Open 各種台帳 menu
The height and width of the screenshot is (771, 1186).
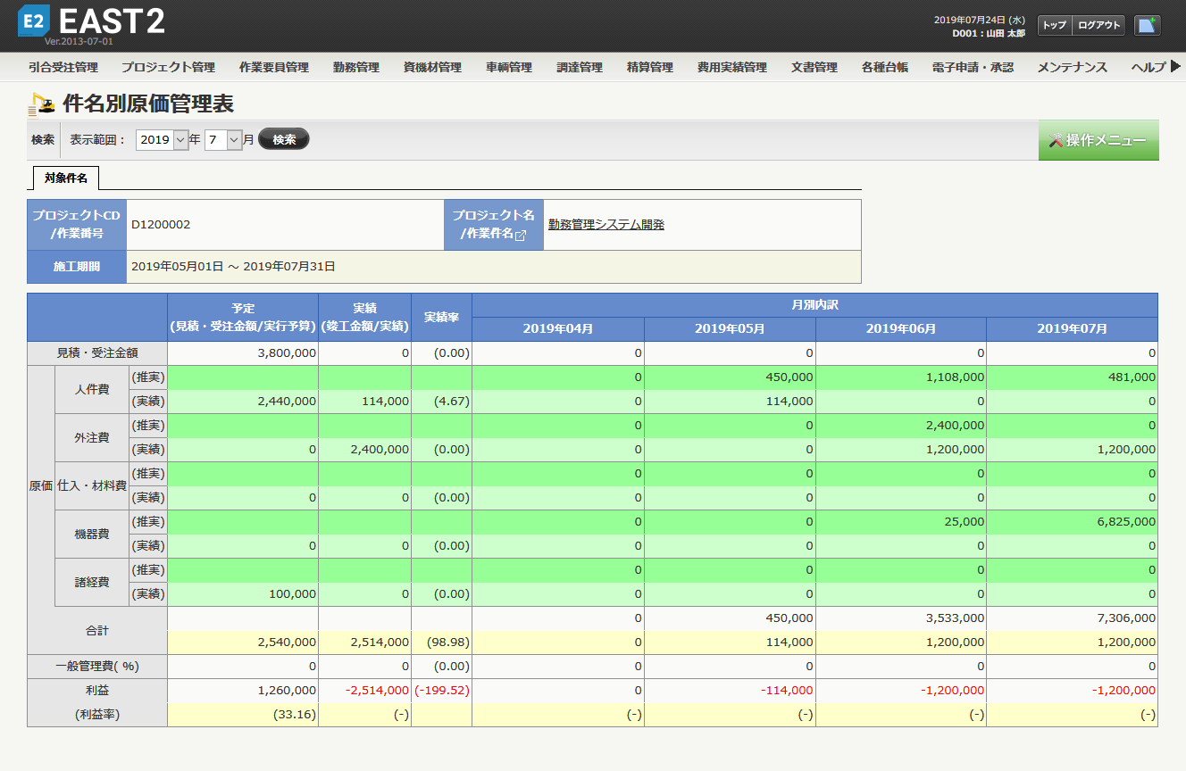tap(885, 67)
